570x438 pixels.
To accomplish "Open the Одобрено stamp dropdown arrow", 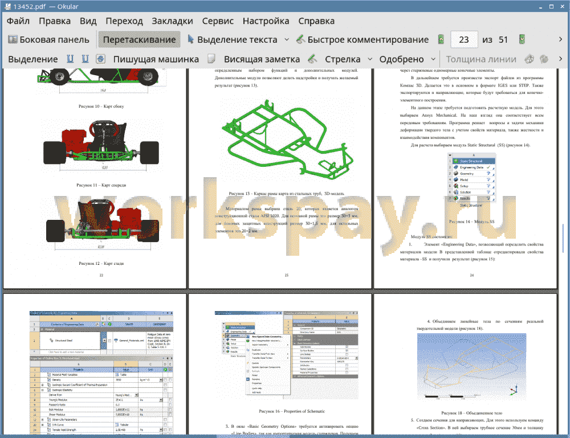I will coord(433,59).
